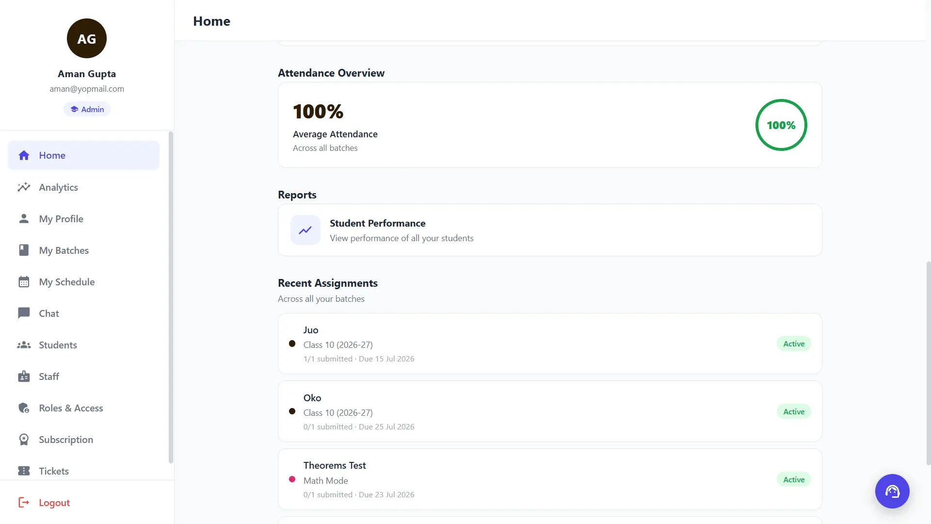Click the Students group icon
This screenshot has width=931, height=524.
24,345
